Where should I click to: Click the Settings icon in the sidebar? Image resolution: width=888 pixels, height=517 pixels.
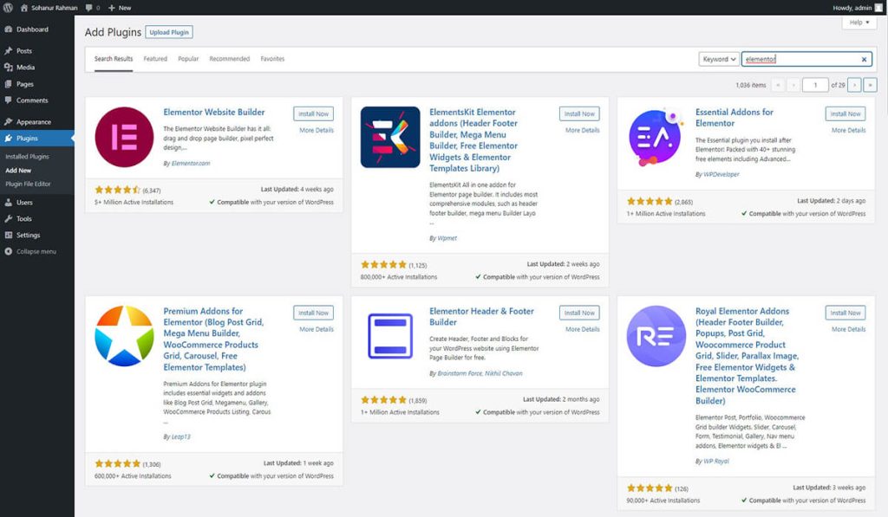pos(9,235)
